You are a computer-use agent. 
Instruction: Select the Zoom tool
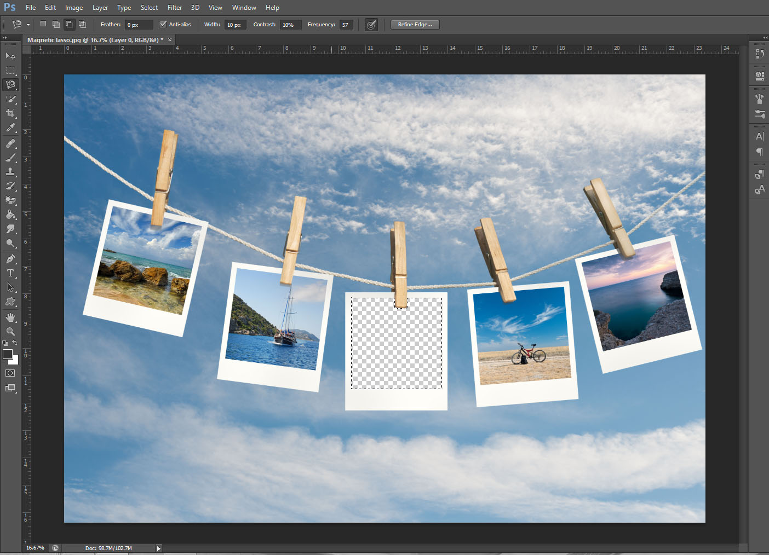pyautogui.click(x=10, y=332)
